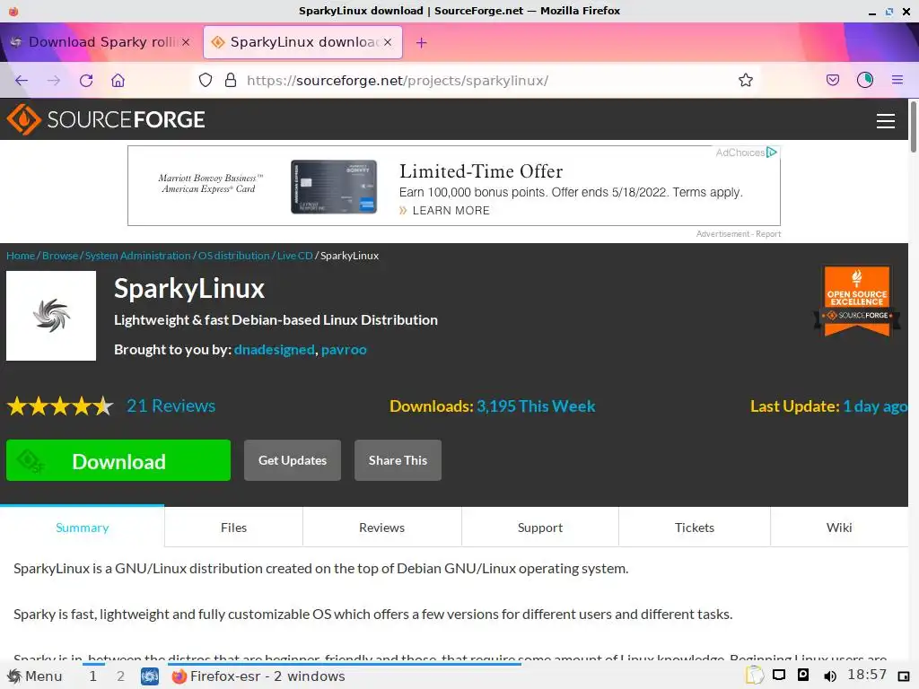Go back with the browser back arrow
The height and width of the screenshot is (689, 919).
[x=22, y=80]
